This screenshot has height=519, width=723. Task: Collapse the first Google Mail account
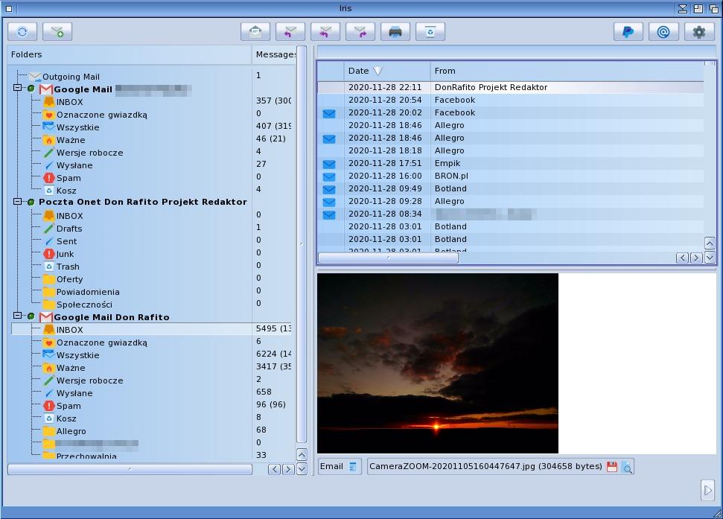tap(18, 88)
